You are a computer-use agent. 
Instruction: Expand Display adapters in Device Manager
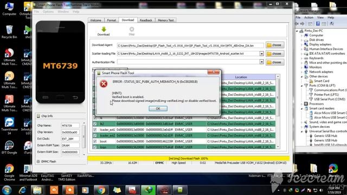tap(301, 44)
